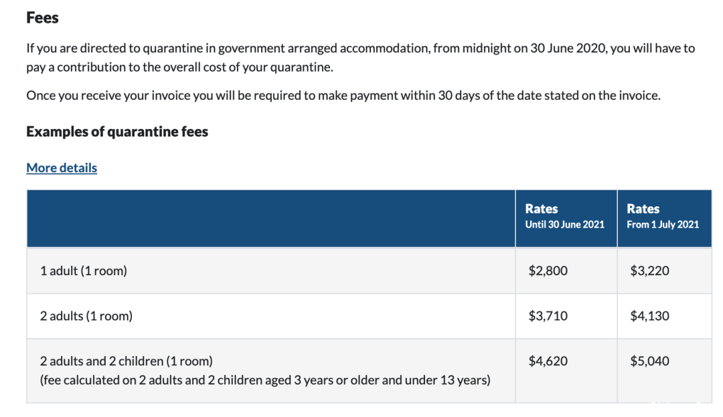The image size is (723, 417).
Task: Click the sentence about invoice payment within 30 days
Action: 343,95
